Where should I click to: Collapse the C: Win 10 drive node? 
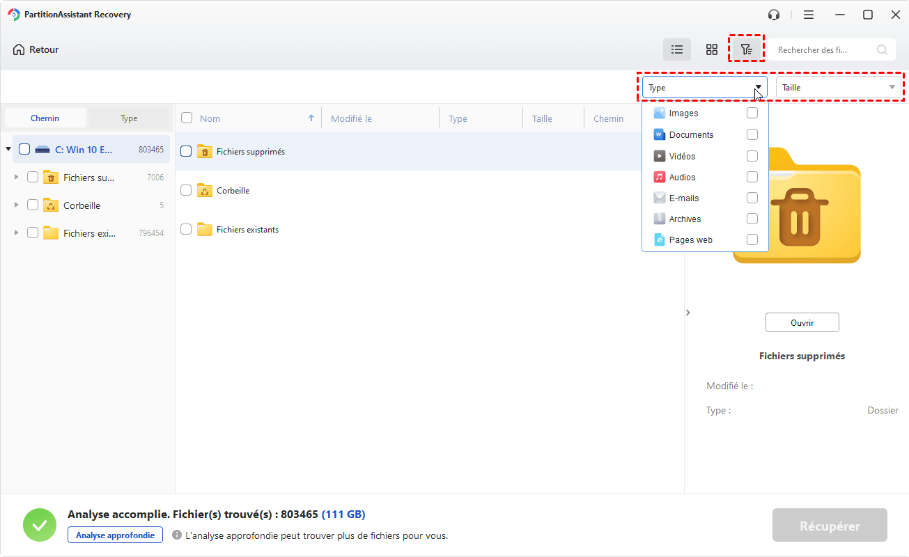tap(8, 149)
